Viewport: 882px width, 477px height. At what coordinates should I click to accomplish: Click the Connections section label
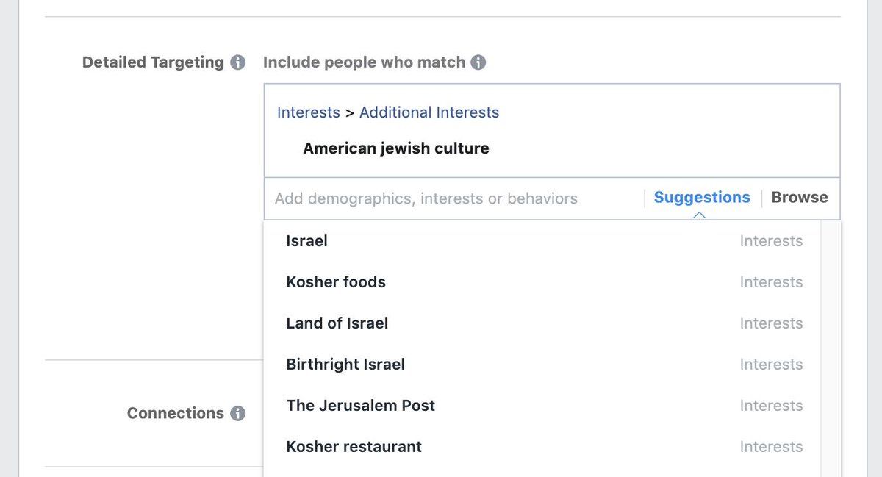pyautogui.click(x=176, y=414)
